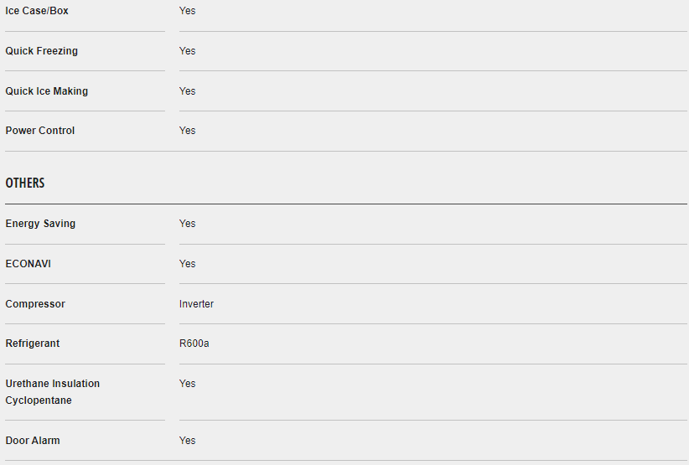Screen dimensions: 689x465
Task: Select the R600a refrigerant value
Action: [x=194, y=344]
